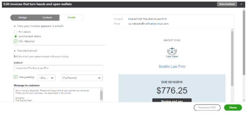The image size is (250, 117).
Task: Collapse the Standard email section arrow
Action: tap(15, 51)
